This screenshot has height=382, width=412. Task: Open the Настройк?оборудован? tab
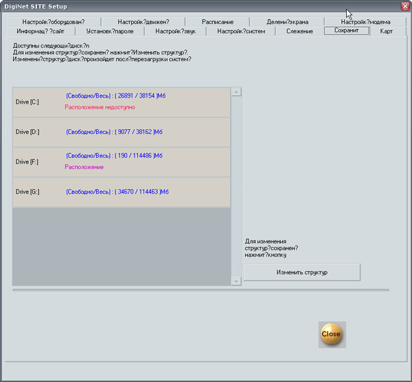tap(54, 22)
